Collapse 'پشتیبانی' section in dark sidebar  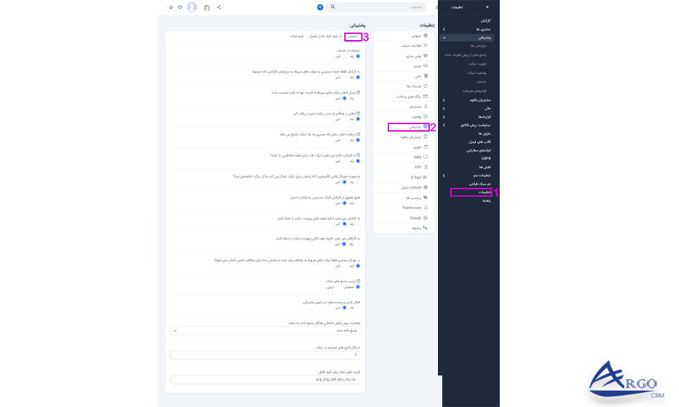444,38
